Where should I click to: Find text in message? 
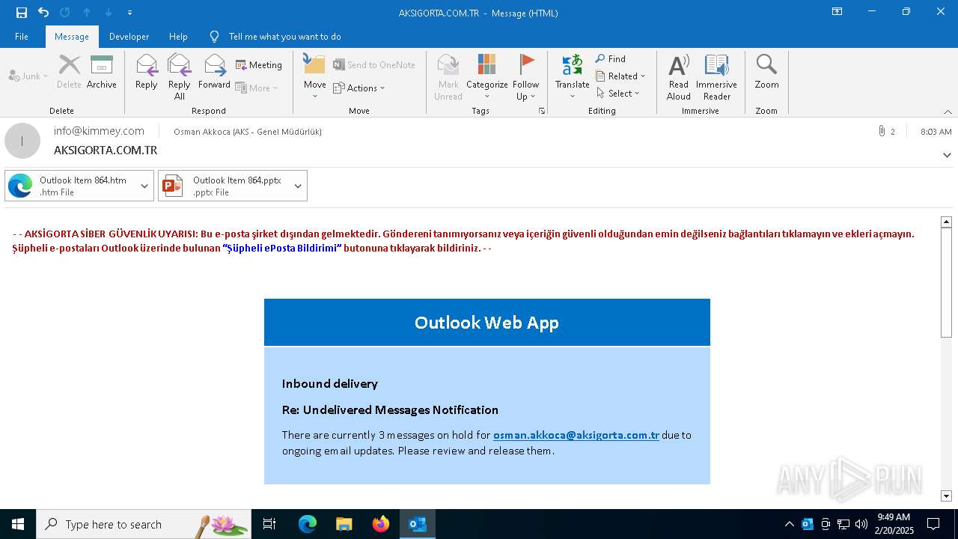point(611,58)
